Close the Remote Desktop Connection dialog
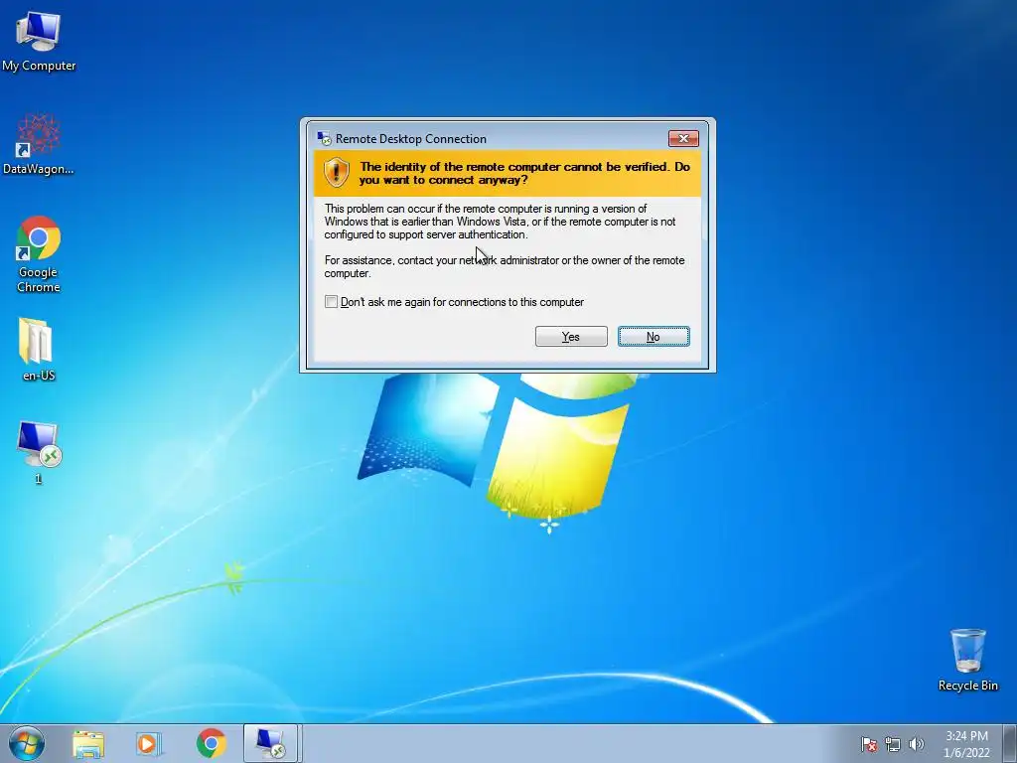Screen dimensions: 1017x763 [x=683, y=138]
